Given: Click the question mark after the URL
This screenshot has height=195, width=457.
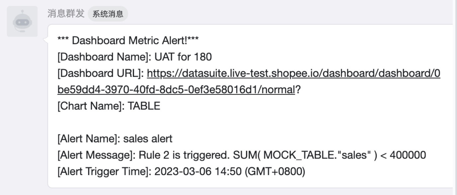Looking at the screenshot, I should point(298,90).
